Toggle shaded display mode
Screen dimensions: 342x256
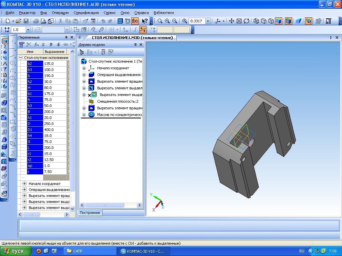pos(279,21)
